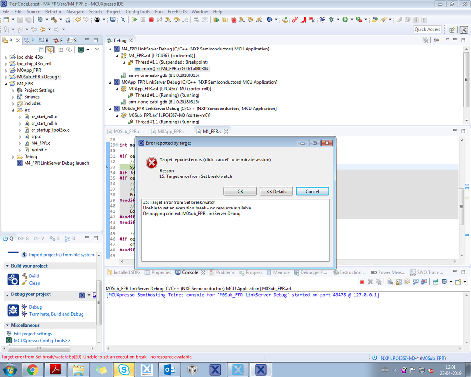Screen dimensions: 471x377
Task: Click the Skip All Breakpoints icon
Action: point(123,19)
